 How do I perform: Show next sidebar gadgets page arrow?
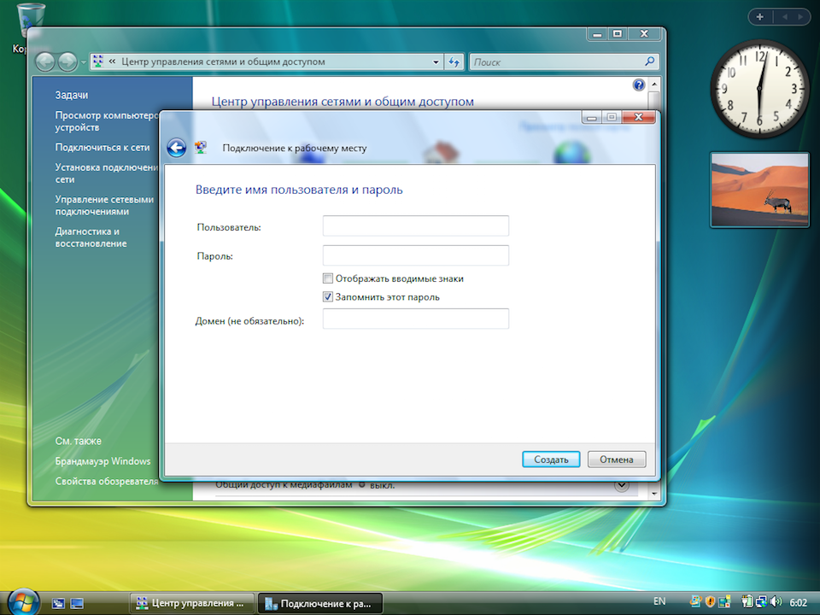pos(800,17)
